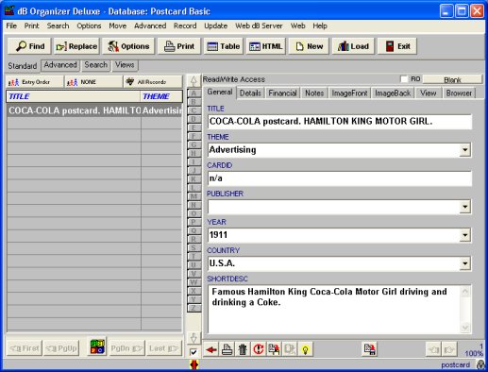Image resolution: width=488 pixels, height=372 pixels.
Task: Load a database
Action: tap(353, 46)
